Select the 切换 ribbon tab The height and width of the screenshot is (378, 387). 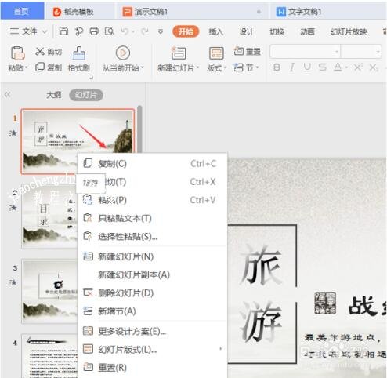pos(277,31)
